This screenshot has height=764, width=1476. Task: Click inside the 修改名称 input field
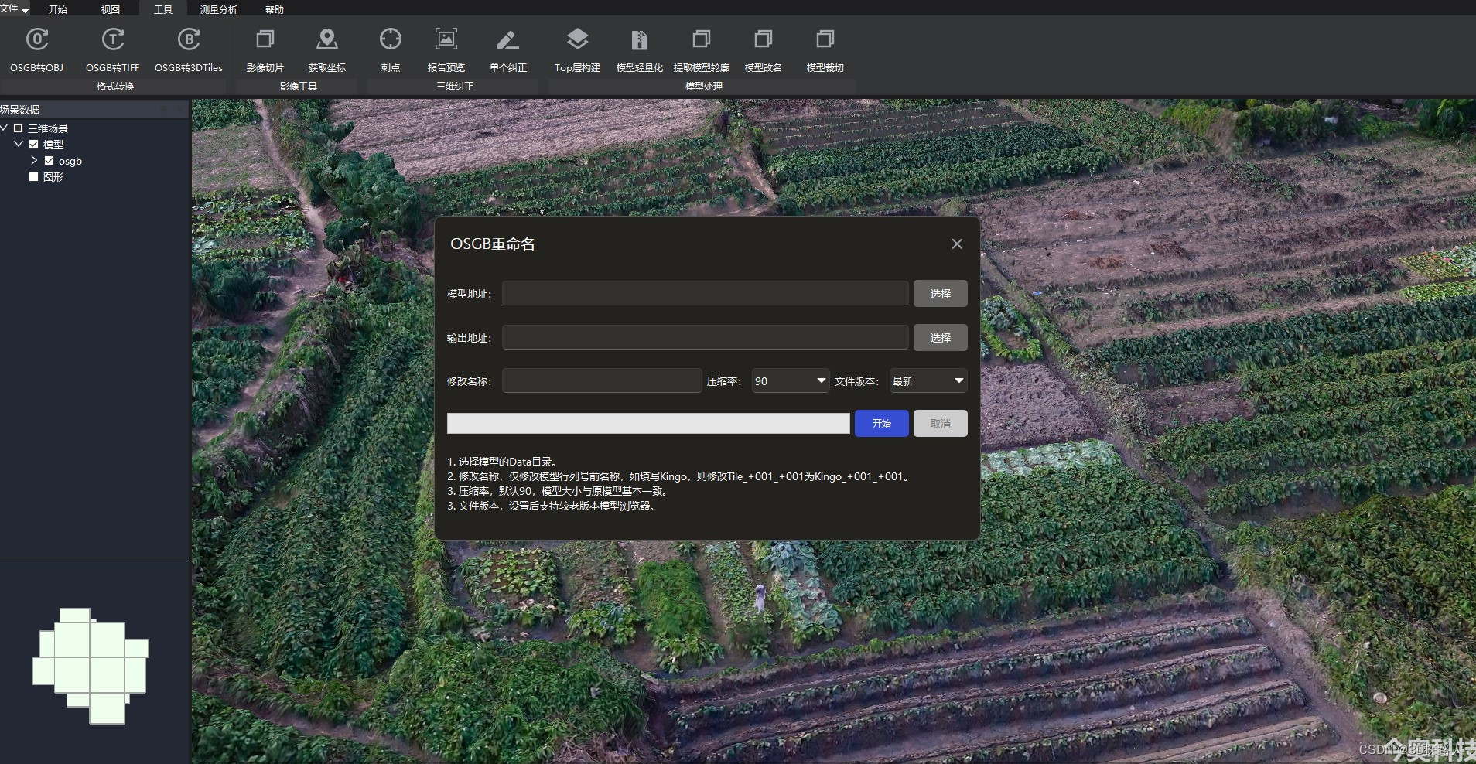pos(602,380)
